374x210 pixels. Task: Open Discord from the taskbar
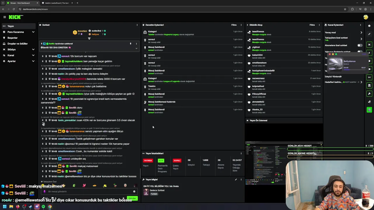tap(37, 206)
